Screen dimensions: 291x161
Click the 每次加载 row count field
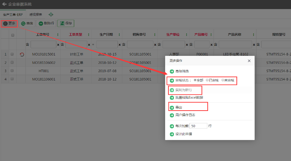click(198, 126)
